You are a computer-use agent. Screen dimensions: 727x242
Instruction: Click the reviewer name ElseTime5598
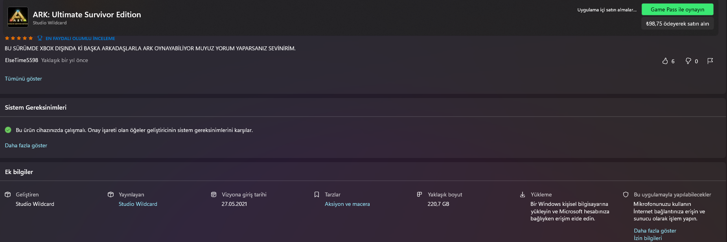(x=22, y=60)
